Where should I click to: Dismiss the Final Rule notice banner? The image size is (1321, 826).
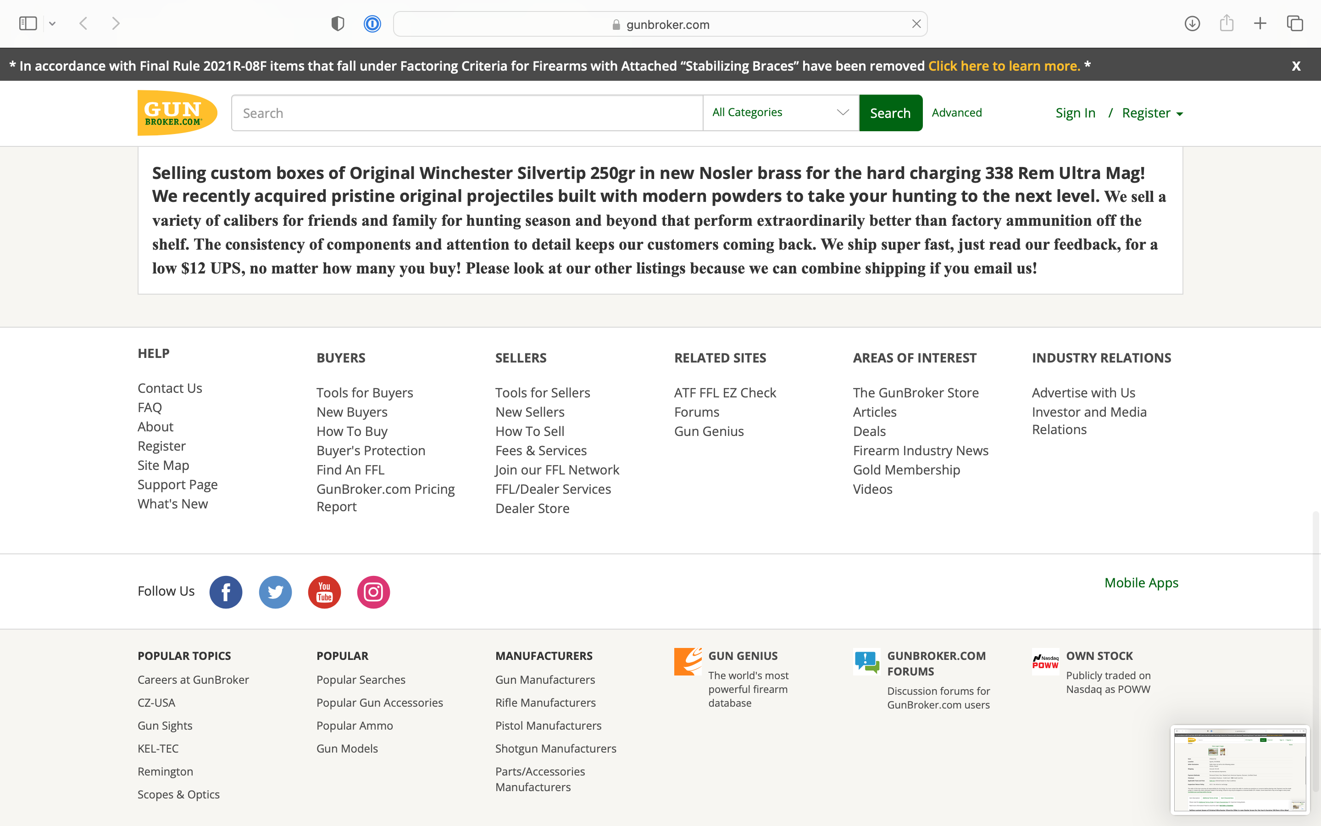coord(1296,66)
